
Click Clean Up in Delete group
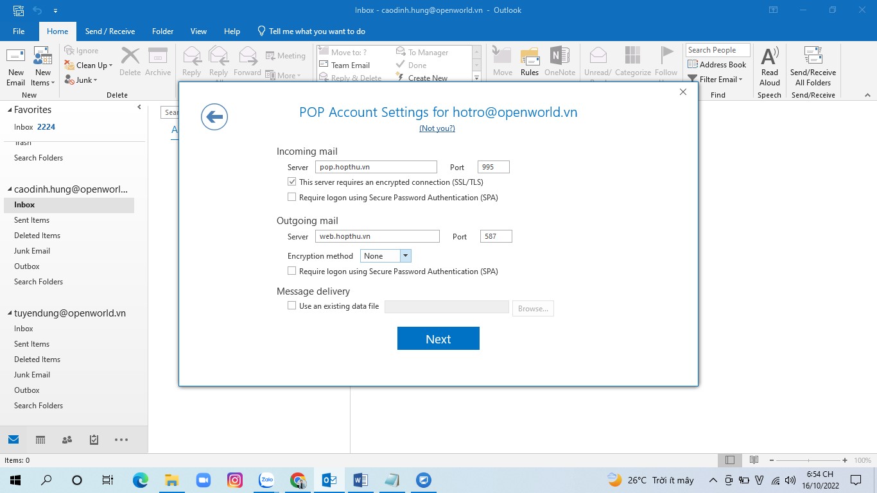coord(89,65)
